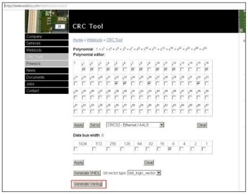Check the 256 data bus width box
Image resolution: width=248 pixels, height=195 pixels.
click(x=108, y=149)
